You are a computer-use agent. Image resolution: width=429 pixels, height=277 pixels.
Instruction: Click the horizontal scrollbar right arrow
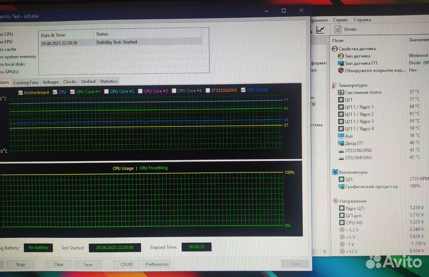pyautogui.click(x=325, y=251)
